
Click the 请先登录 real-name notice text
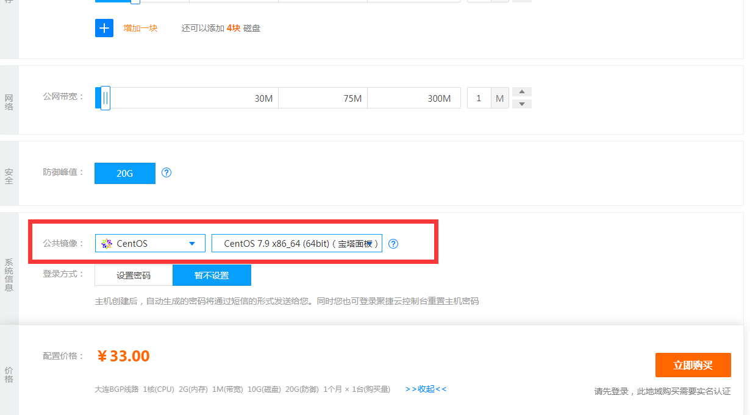click(x=662, y=391)
